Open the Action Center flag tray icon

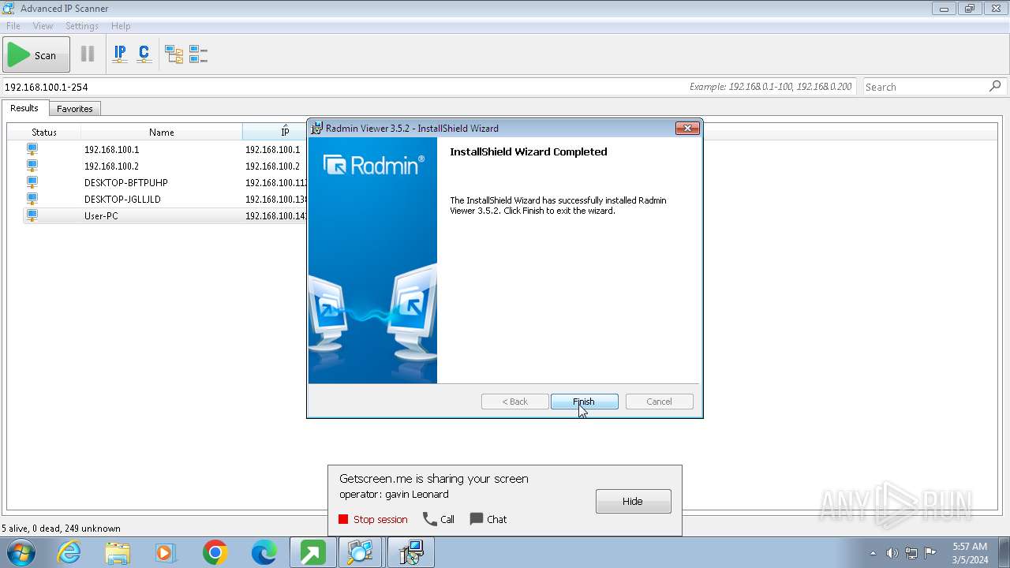pos(930,553)
